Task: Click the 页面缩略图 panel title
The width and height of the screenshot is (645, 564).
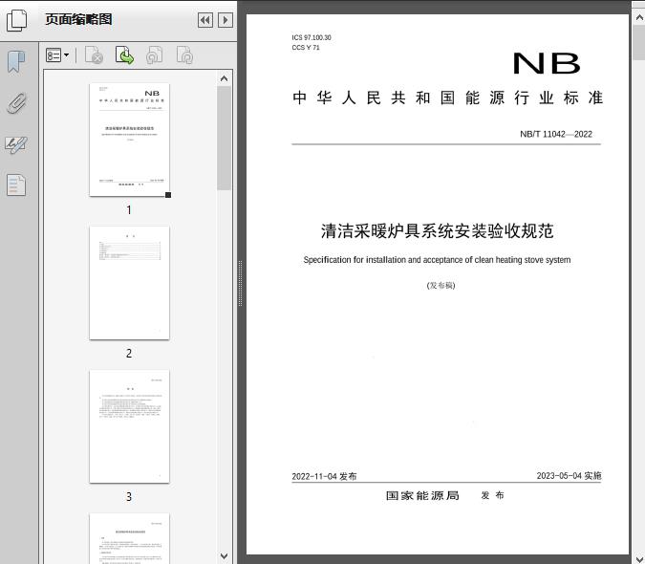Action: [x=78, y=19]
